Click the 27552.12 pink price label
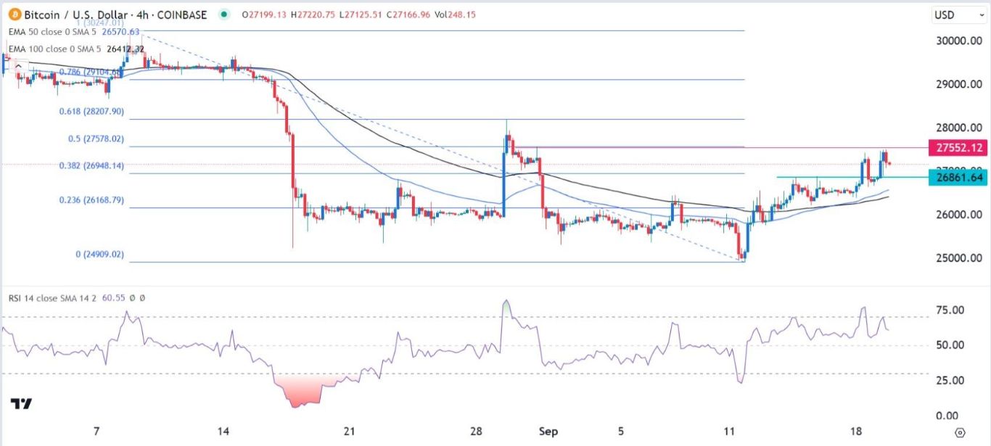Image resolution: width=991 pixels, height=446 pixels. (x=959, y=147)
